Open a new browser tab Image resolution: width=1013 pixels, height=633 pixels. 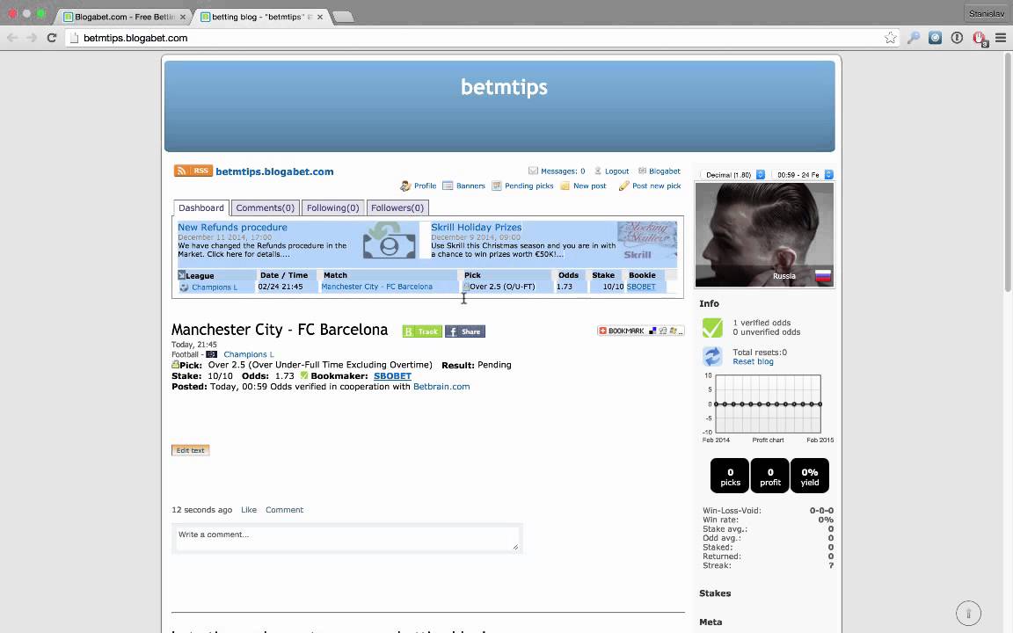(343, 17)
